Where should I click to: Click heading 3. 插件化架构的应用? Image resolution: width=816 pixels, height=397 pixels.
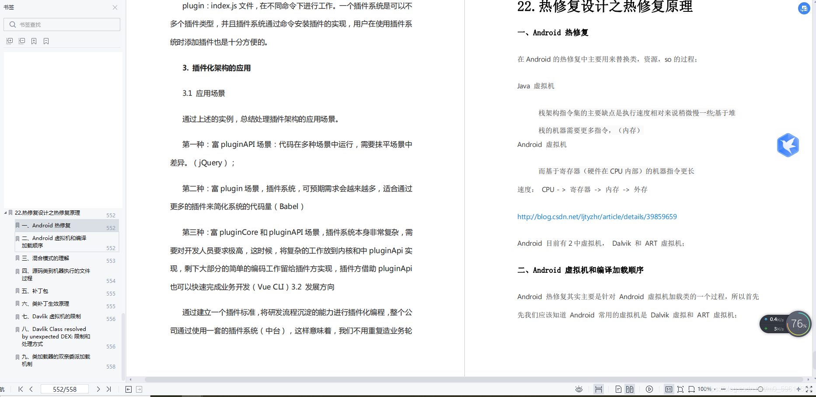tap(216, 68)
